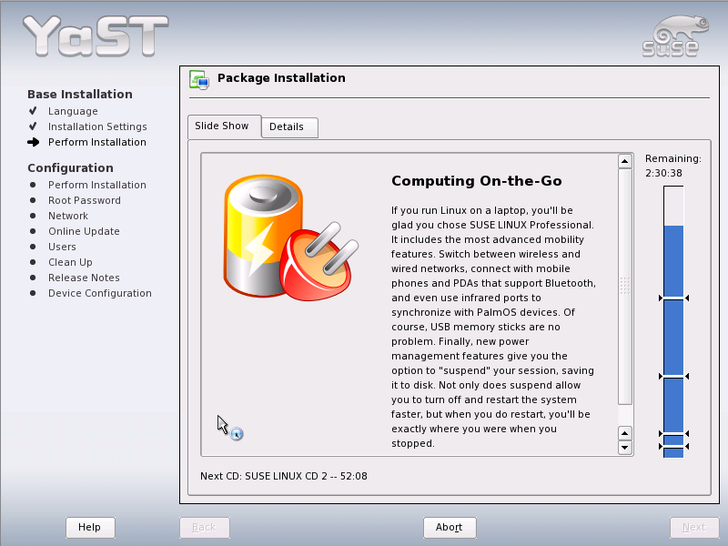728x546 pixels.
Task: Click the scroll-down arrow of the slide text
Action: pos(625,448)
